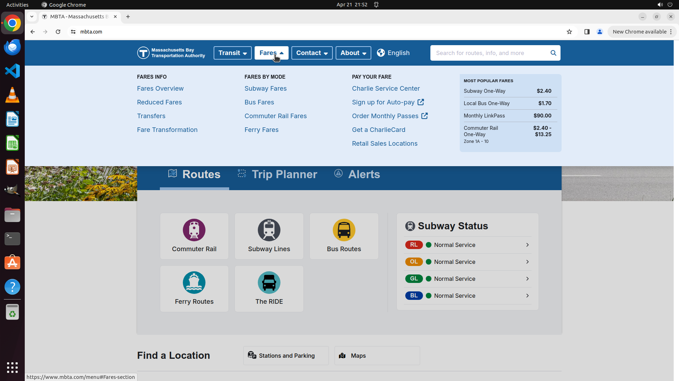Image resolution: width=679 pixels, height=381 pixels.
Task: Click the MBTA T logo
Action: click(143, 53)
